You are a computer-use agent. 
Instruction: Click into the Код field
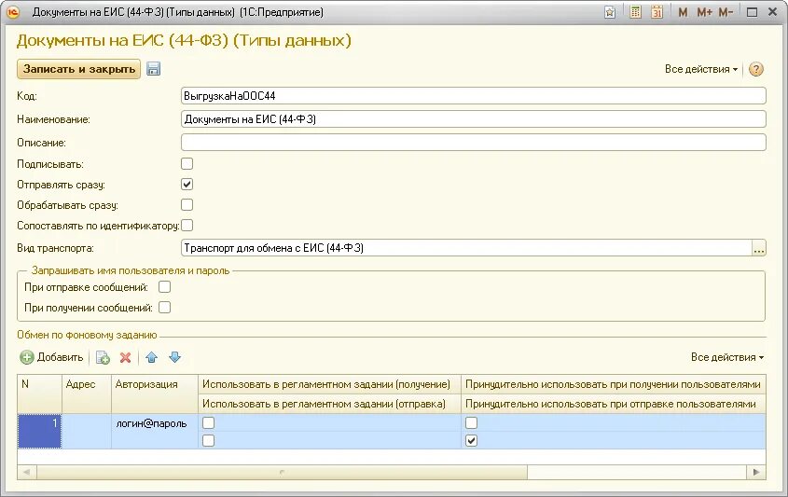(474, 95)
